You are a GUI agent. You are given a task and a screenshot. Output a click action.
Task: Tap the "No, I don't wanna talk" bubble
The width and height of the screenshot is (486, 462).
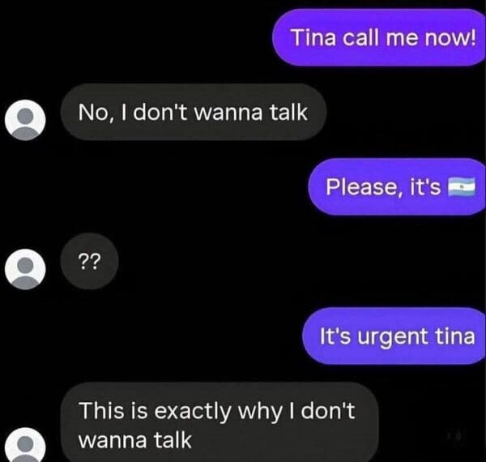click(194, 112)
